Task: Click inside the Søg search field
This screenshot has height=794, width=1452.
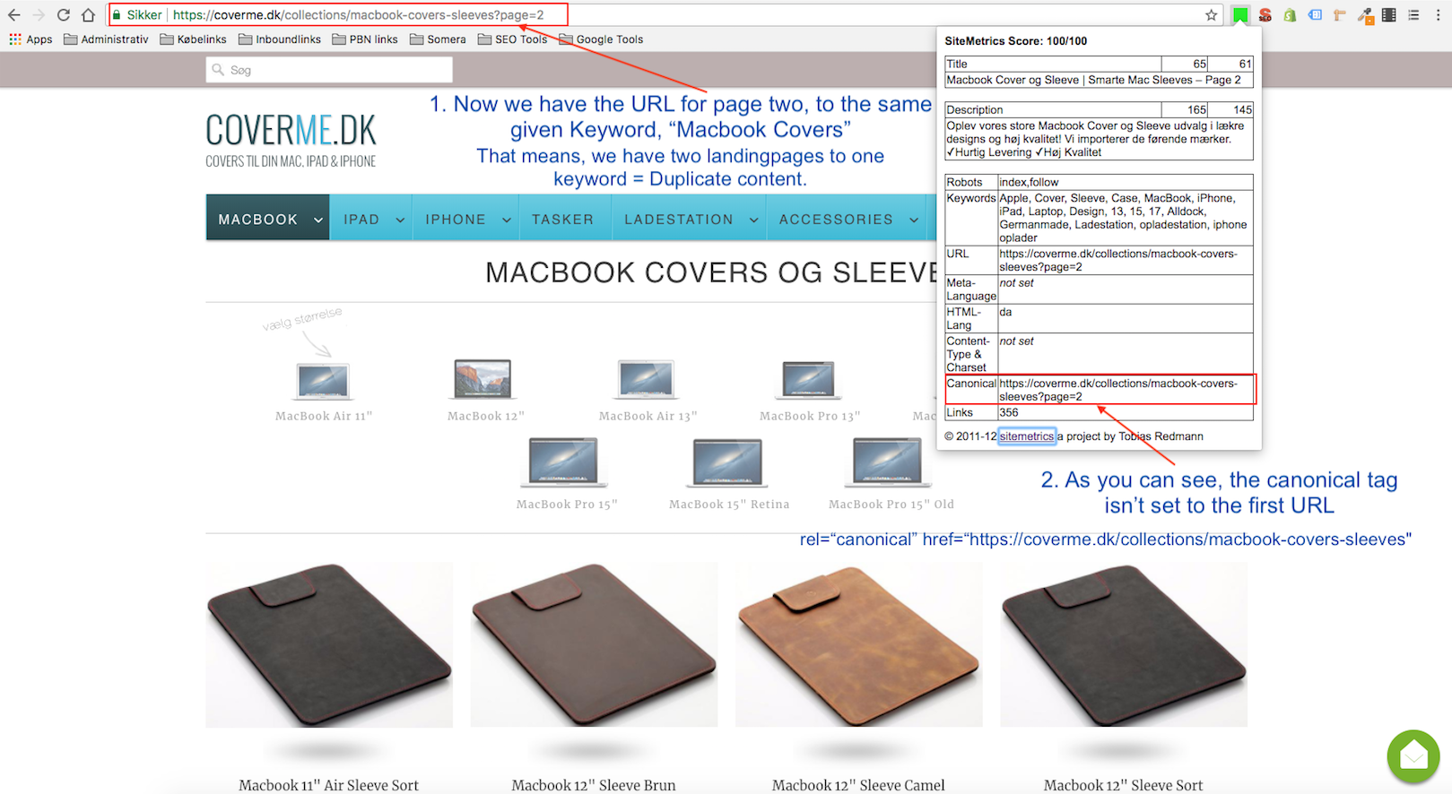Action: click(329, 70)
